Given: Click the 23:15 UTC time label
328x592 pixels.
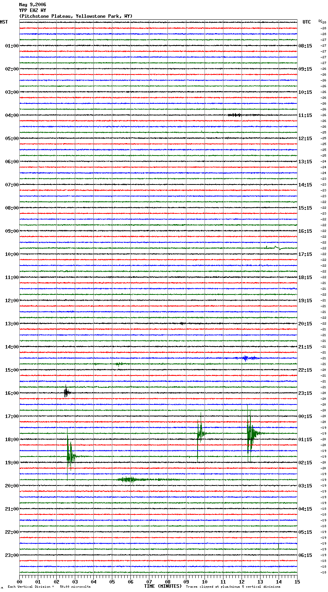Looking at the screenshot, I should click(305, 393).
